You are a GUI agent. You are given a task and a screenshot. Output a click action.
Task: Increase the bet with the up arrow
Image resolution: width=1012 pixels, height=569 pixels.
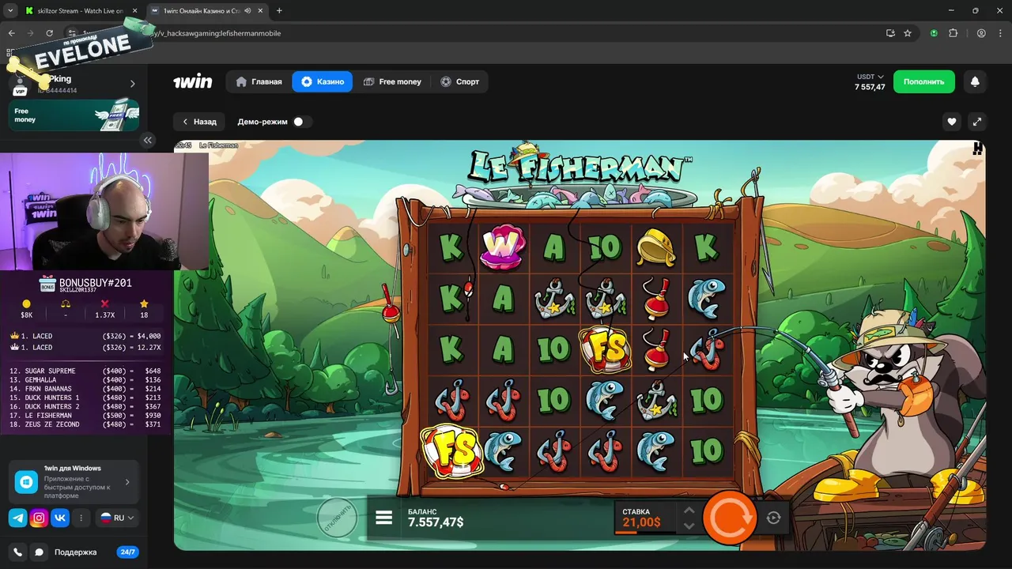pyautogui.click(x=689, y=511)
